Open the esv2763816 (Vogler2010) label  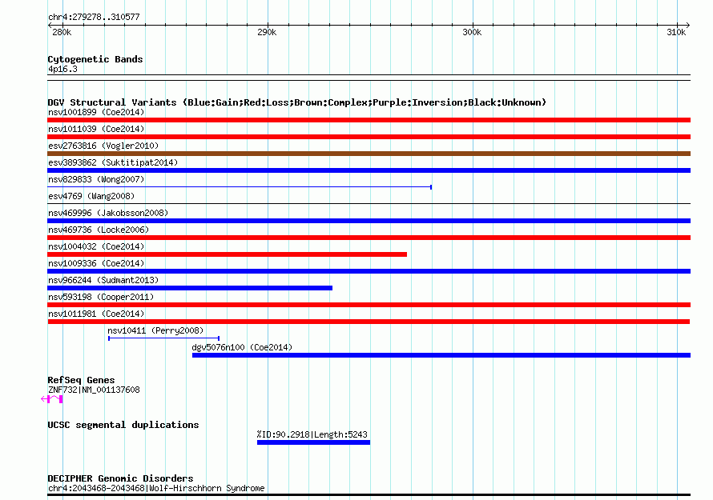103,146
